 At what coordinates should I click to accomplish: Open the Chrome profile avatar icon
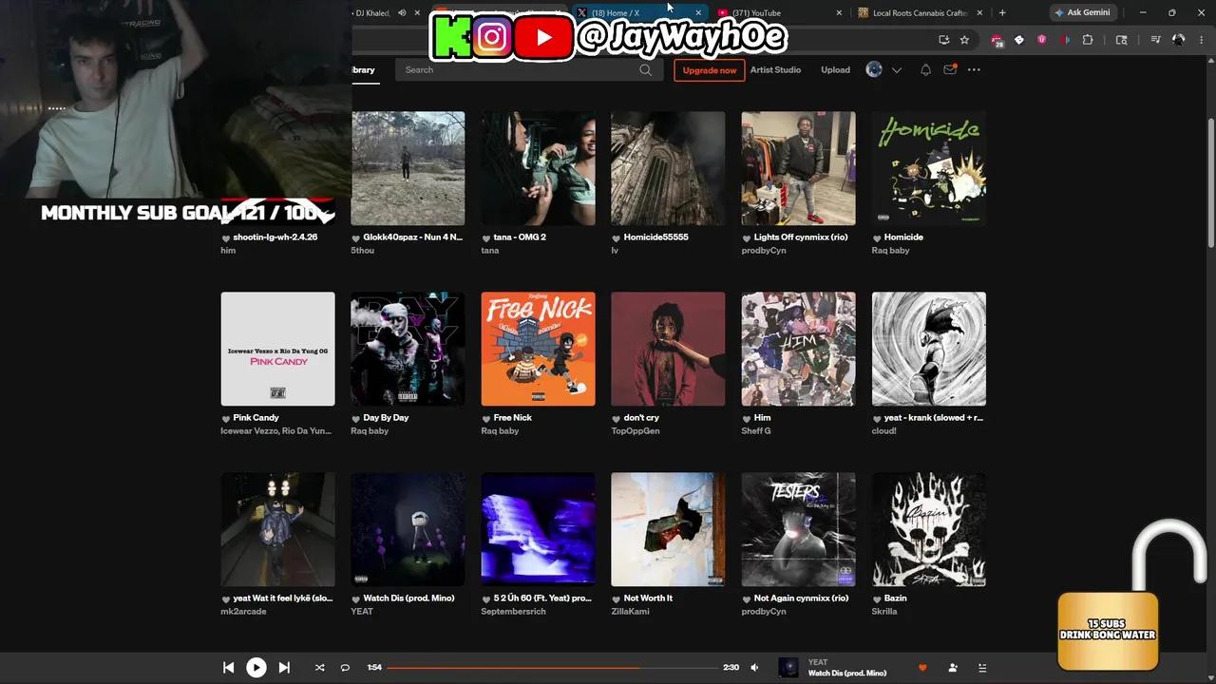pyautogui.click(x=1179, y=40)
